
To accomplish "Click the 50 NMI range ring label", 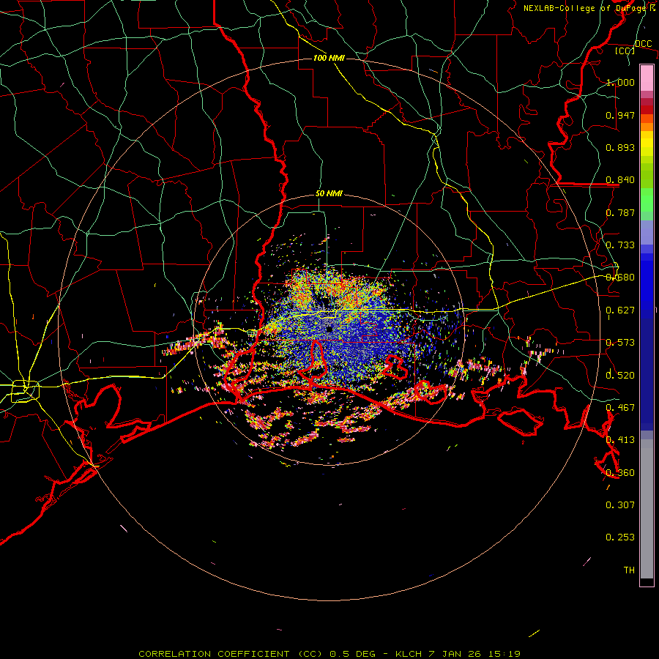I will [x=329, y=194].
